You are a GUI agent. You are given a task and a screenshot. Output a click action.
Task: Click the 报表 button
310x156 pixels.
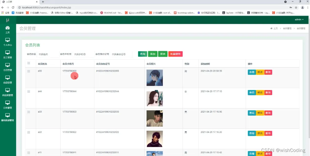pyautogui.click(x=163, y=54)
